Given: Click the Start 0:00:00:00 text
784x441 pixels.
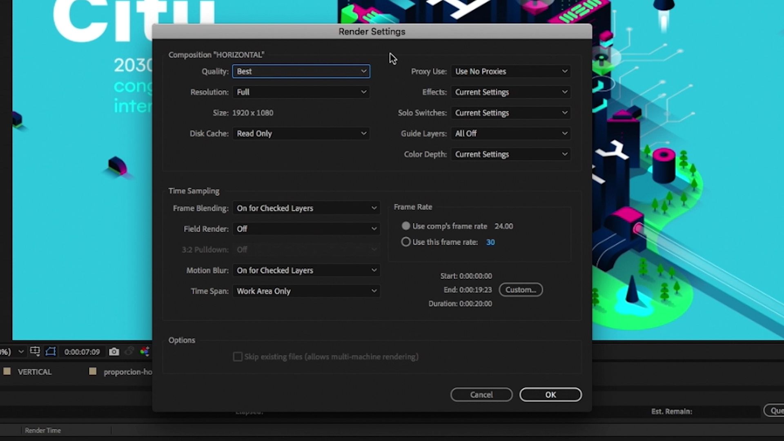Looking at the screenshot, I should point(466,276).
